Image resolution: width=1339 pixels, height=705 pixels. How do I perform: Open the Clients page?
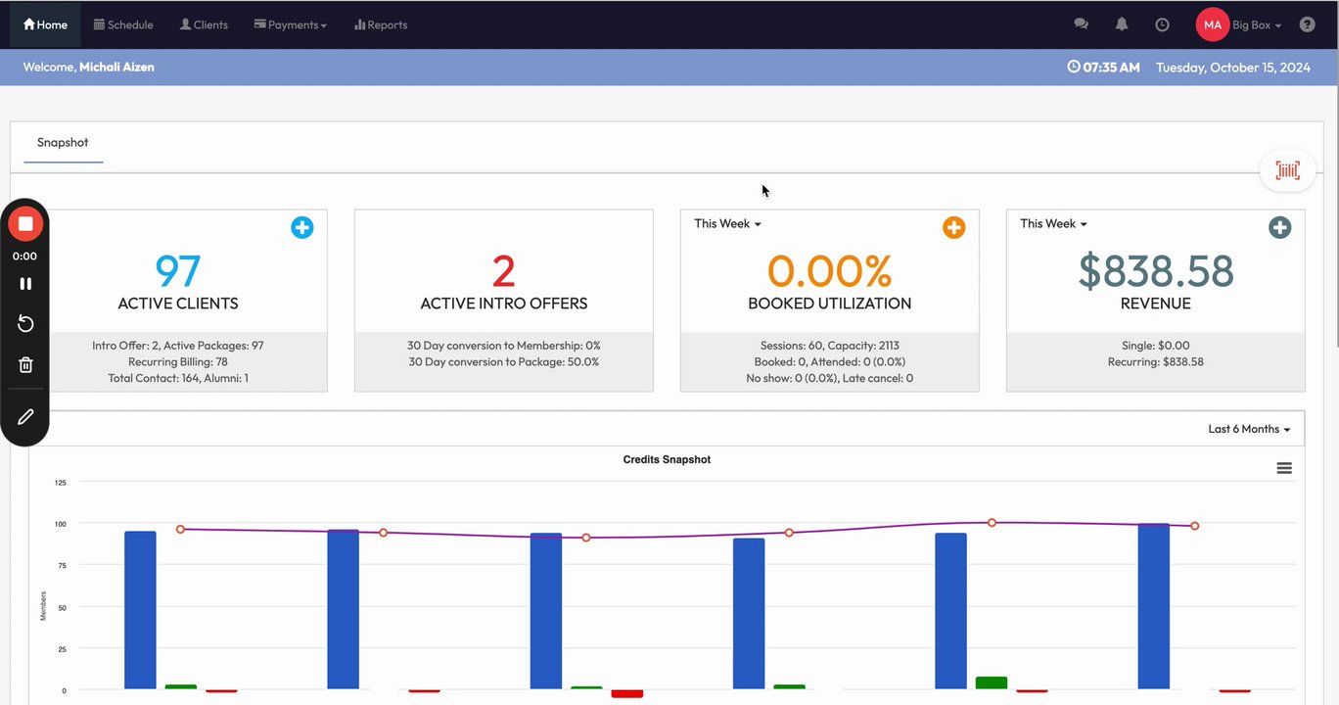click(x=204, y=24)
